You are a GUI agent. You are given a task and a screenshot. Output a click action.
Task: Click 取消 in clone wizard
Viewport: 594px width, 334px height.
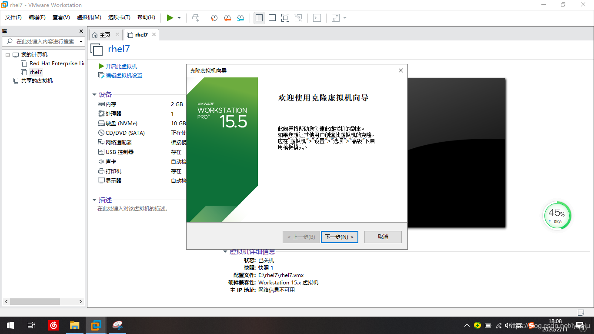pyautogui.click(x=383, y=237)
